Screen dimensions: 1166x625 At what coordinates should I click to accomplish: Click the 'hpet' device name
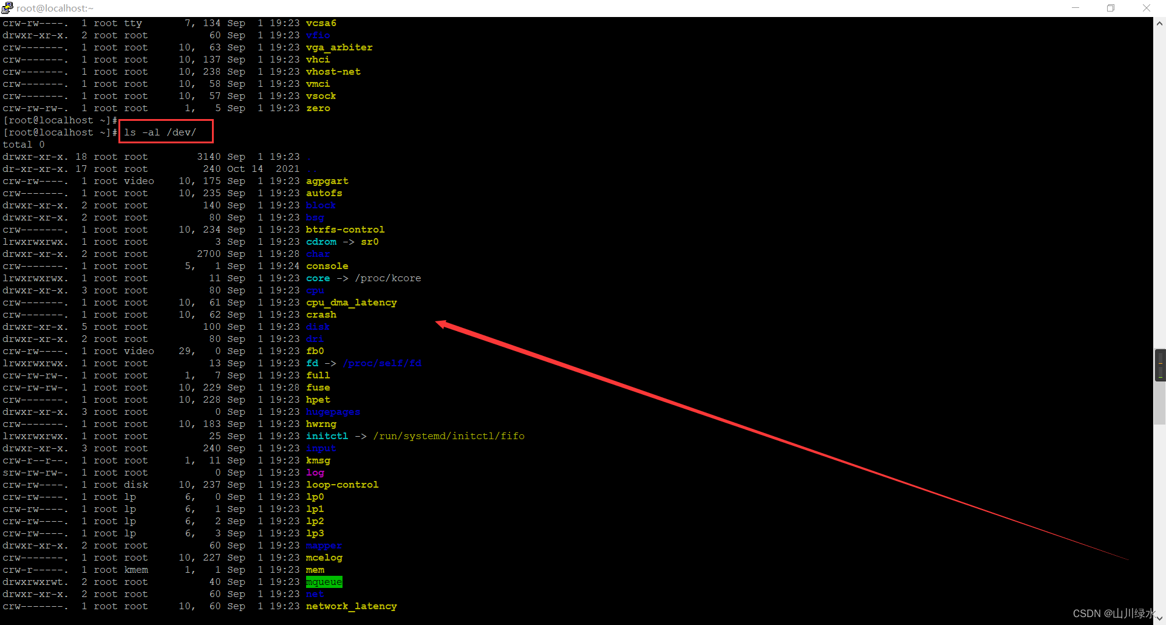(318, 400)
